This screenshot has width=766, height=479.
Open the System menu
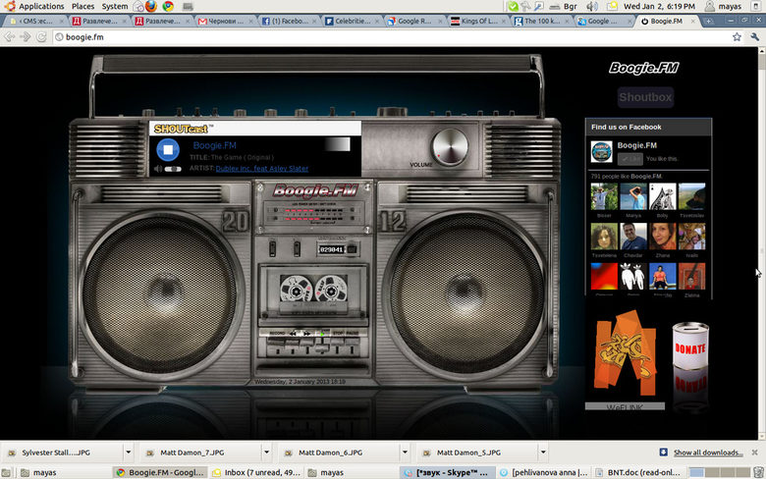(114, 6)
